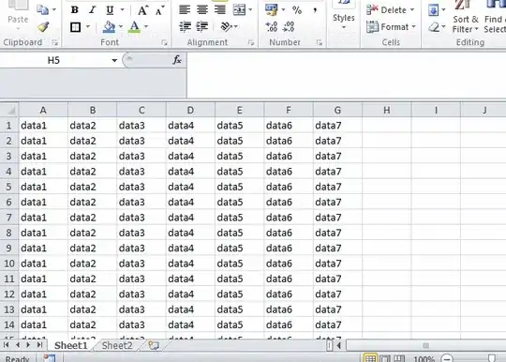Open the Name Box dropdown arrow

114,60
